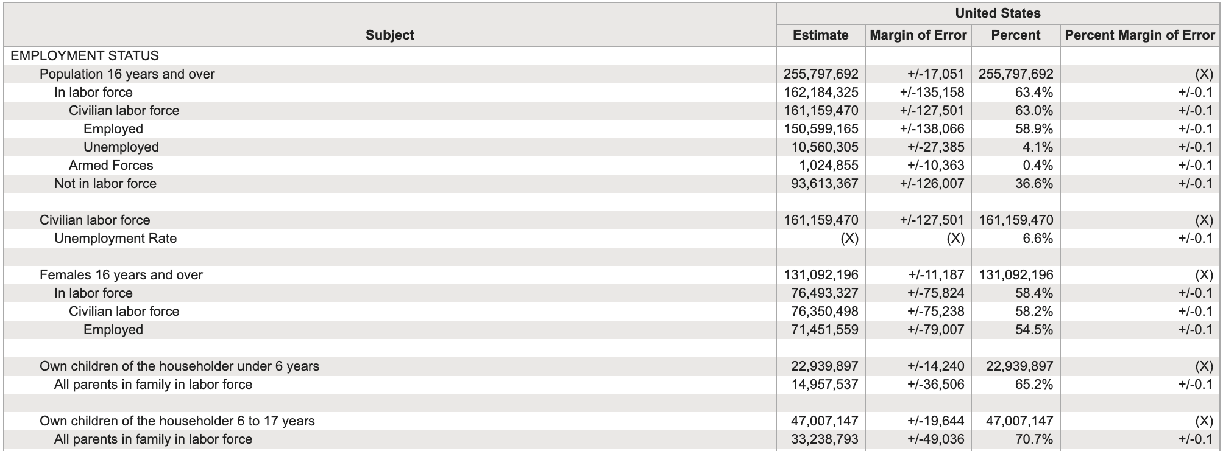Click the Margin of Error column header
Image resolution: width=1223 pixels, height=451 pixels.
pyautogui.click(x=918, y=35)
